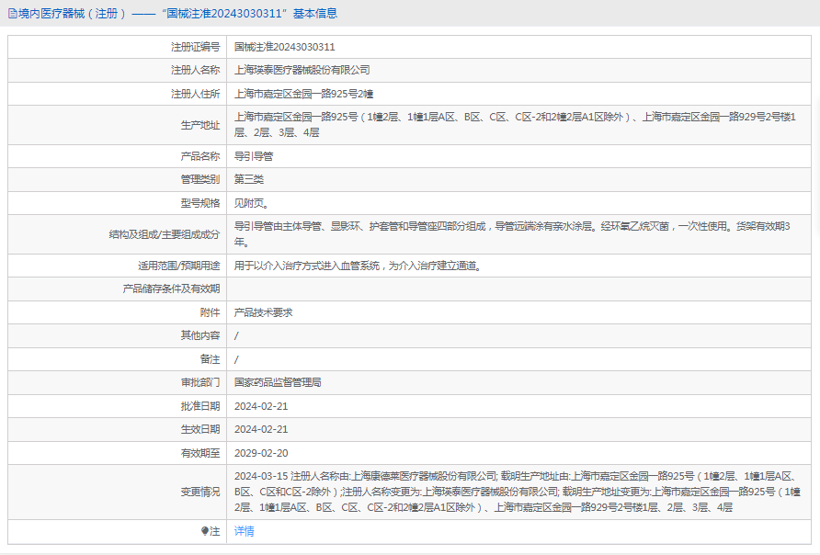Click the 国家药品监督管理局 value
This screenshot has width=820, height=555.
tap(278, 382)
